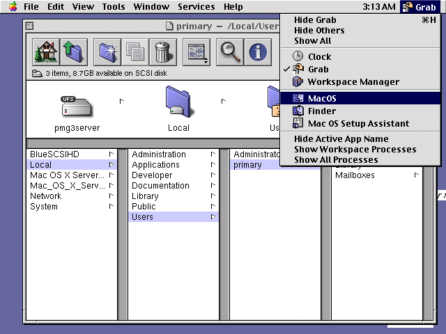The height and width of the screenshot is (334, 446).
Task: Open the File menu
Action: (x=31, y=6)
